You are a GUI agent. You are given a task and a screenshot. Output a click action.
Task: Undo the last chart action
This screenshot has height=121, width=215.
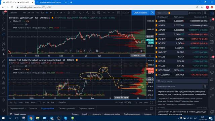(x=109, y=13)
